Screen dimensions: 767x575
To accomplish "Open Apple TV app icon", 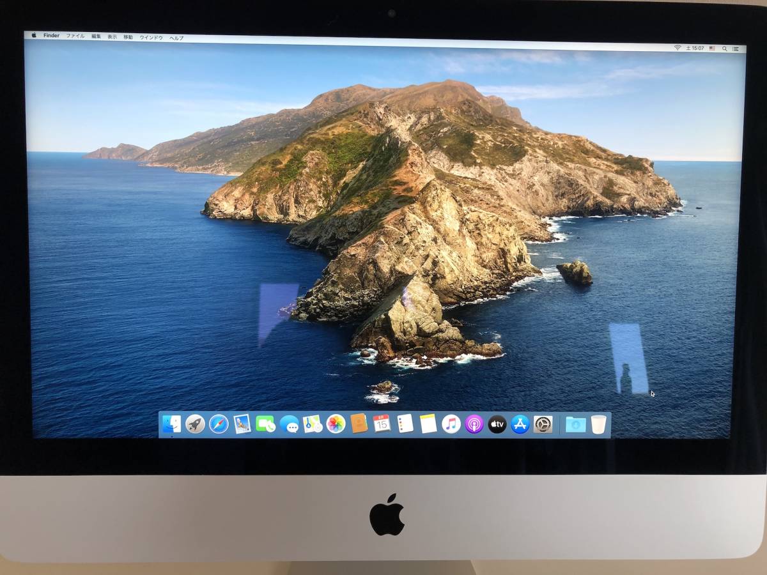I will [x=497, y=424].
